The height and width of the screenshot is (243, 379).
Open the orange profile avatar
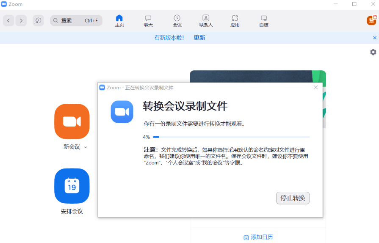[x=371, y=20]
